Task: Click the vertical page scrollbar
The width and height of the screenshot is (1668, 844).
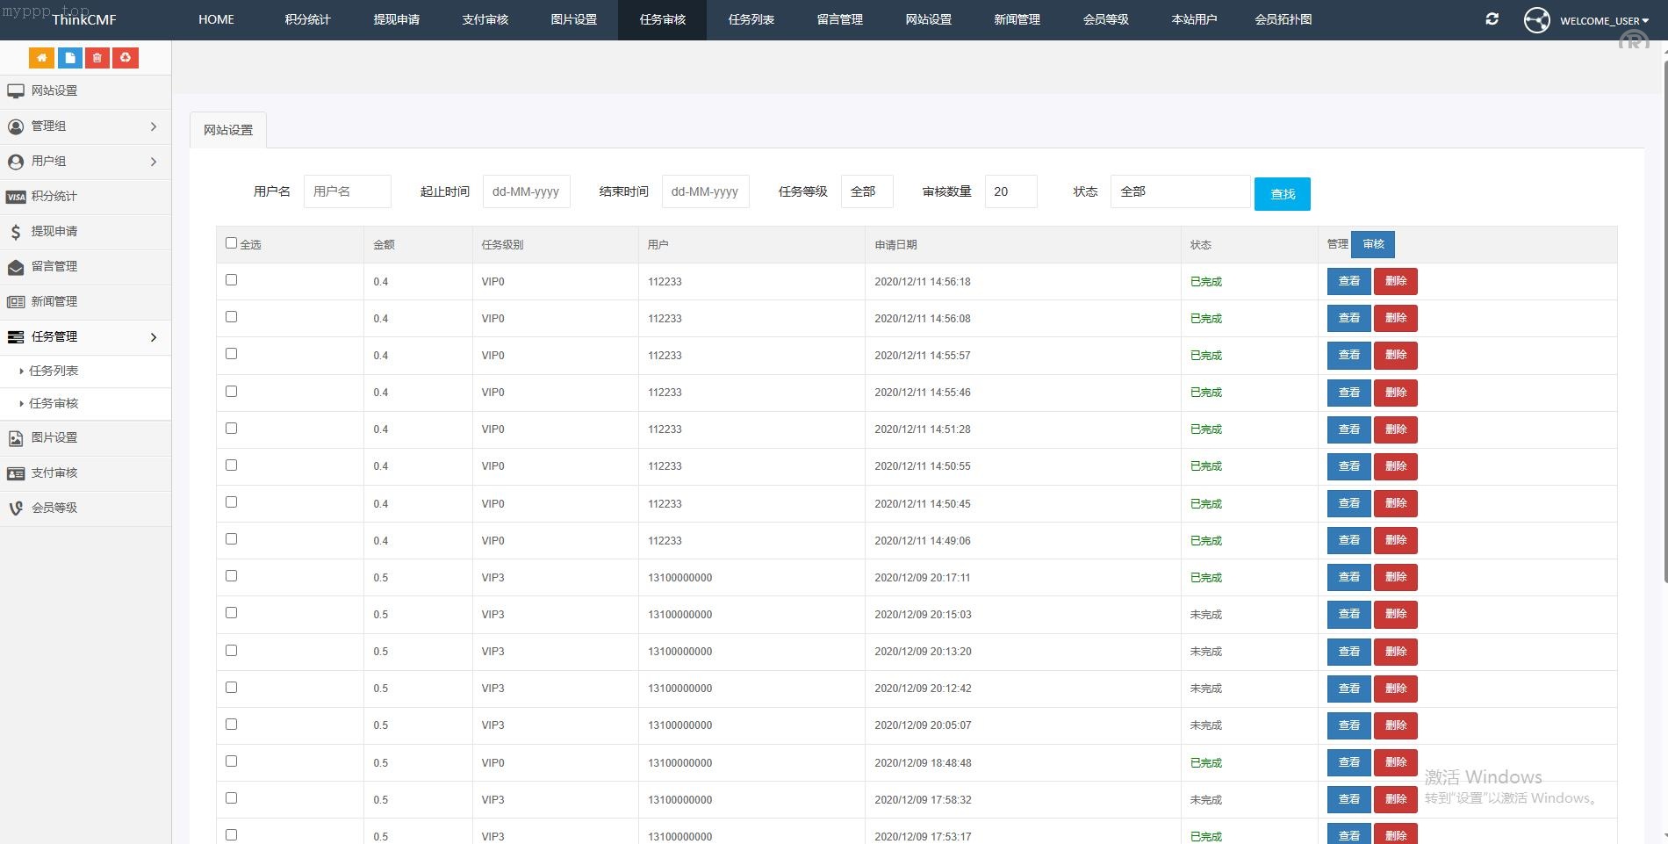Action: (1664, 316)
